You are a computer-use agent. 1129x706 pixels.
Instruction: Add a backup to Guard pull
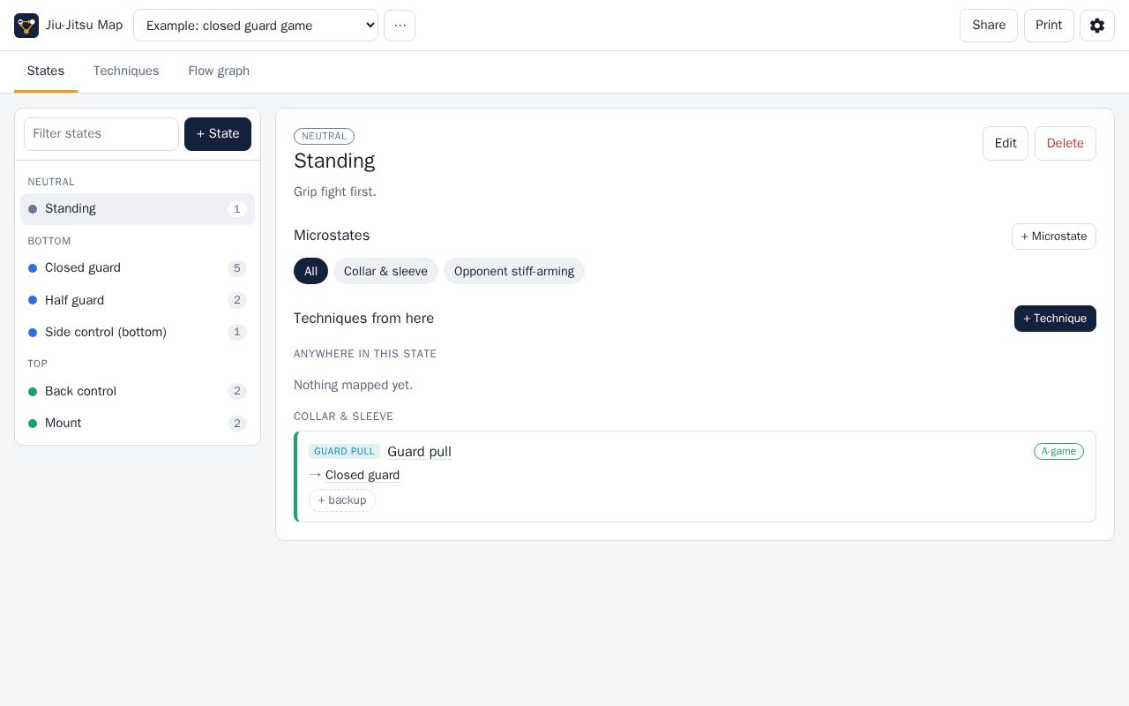(342, 500)
